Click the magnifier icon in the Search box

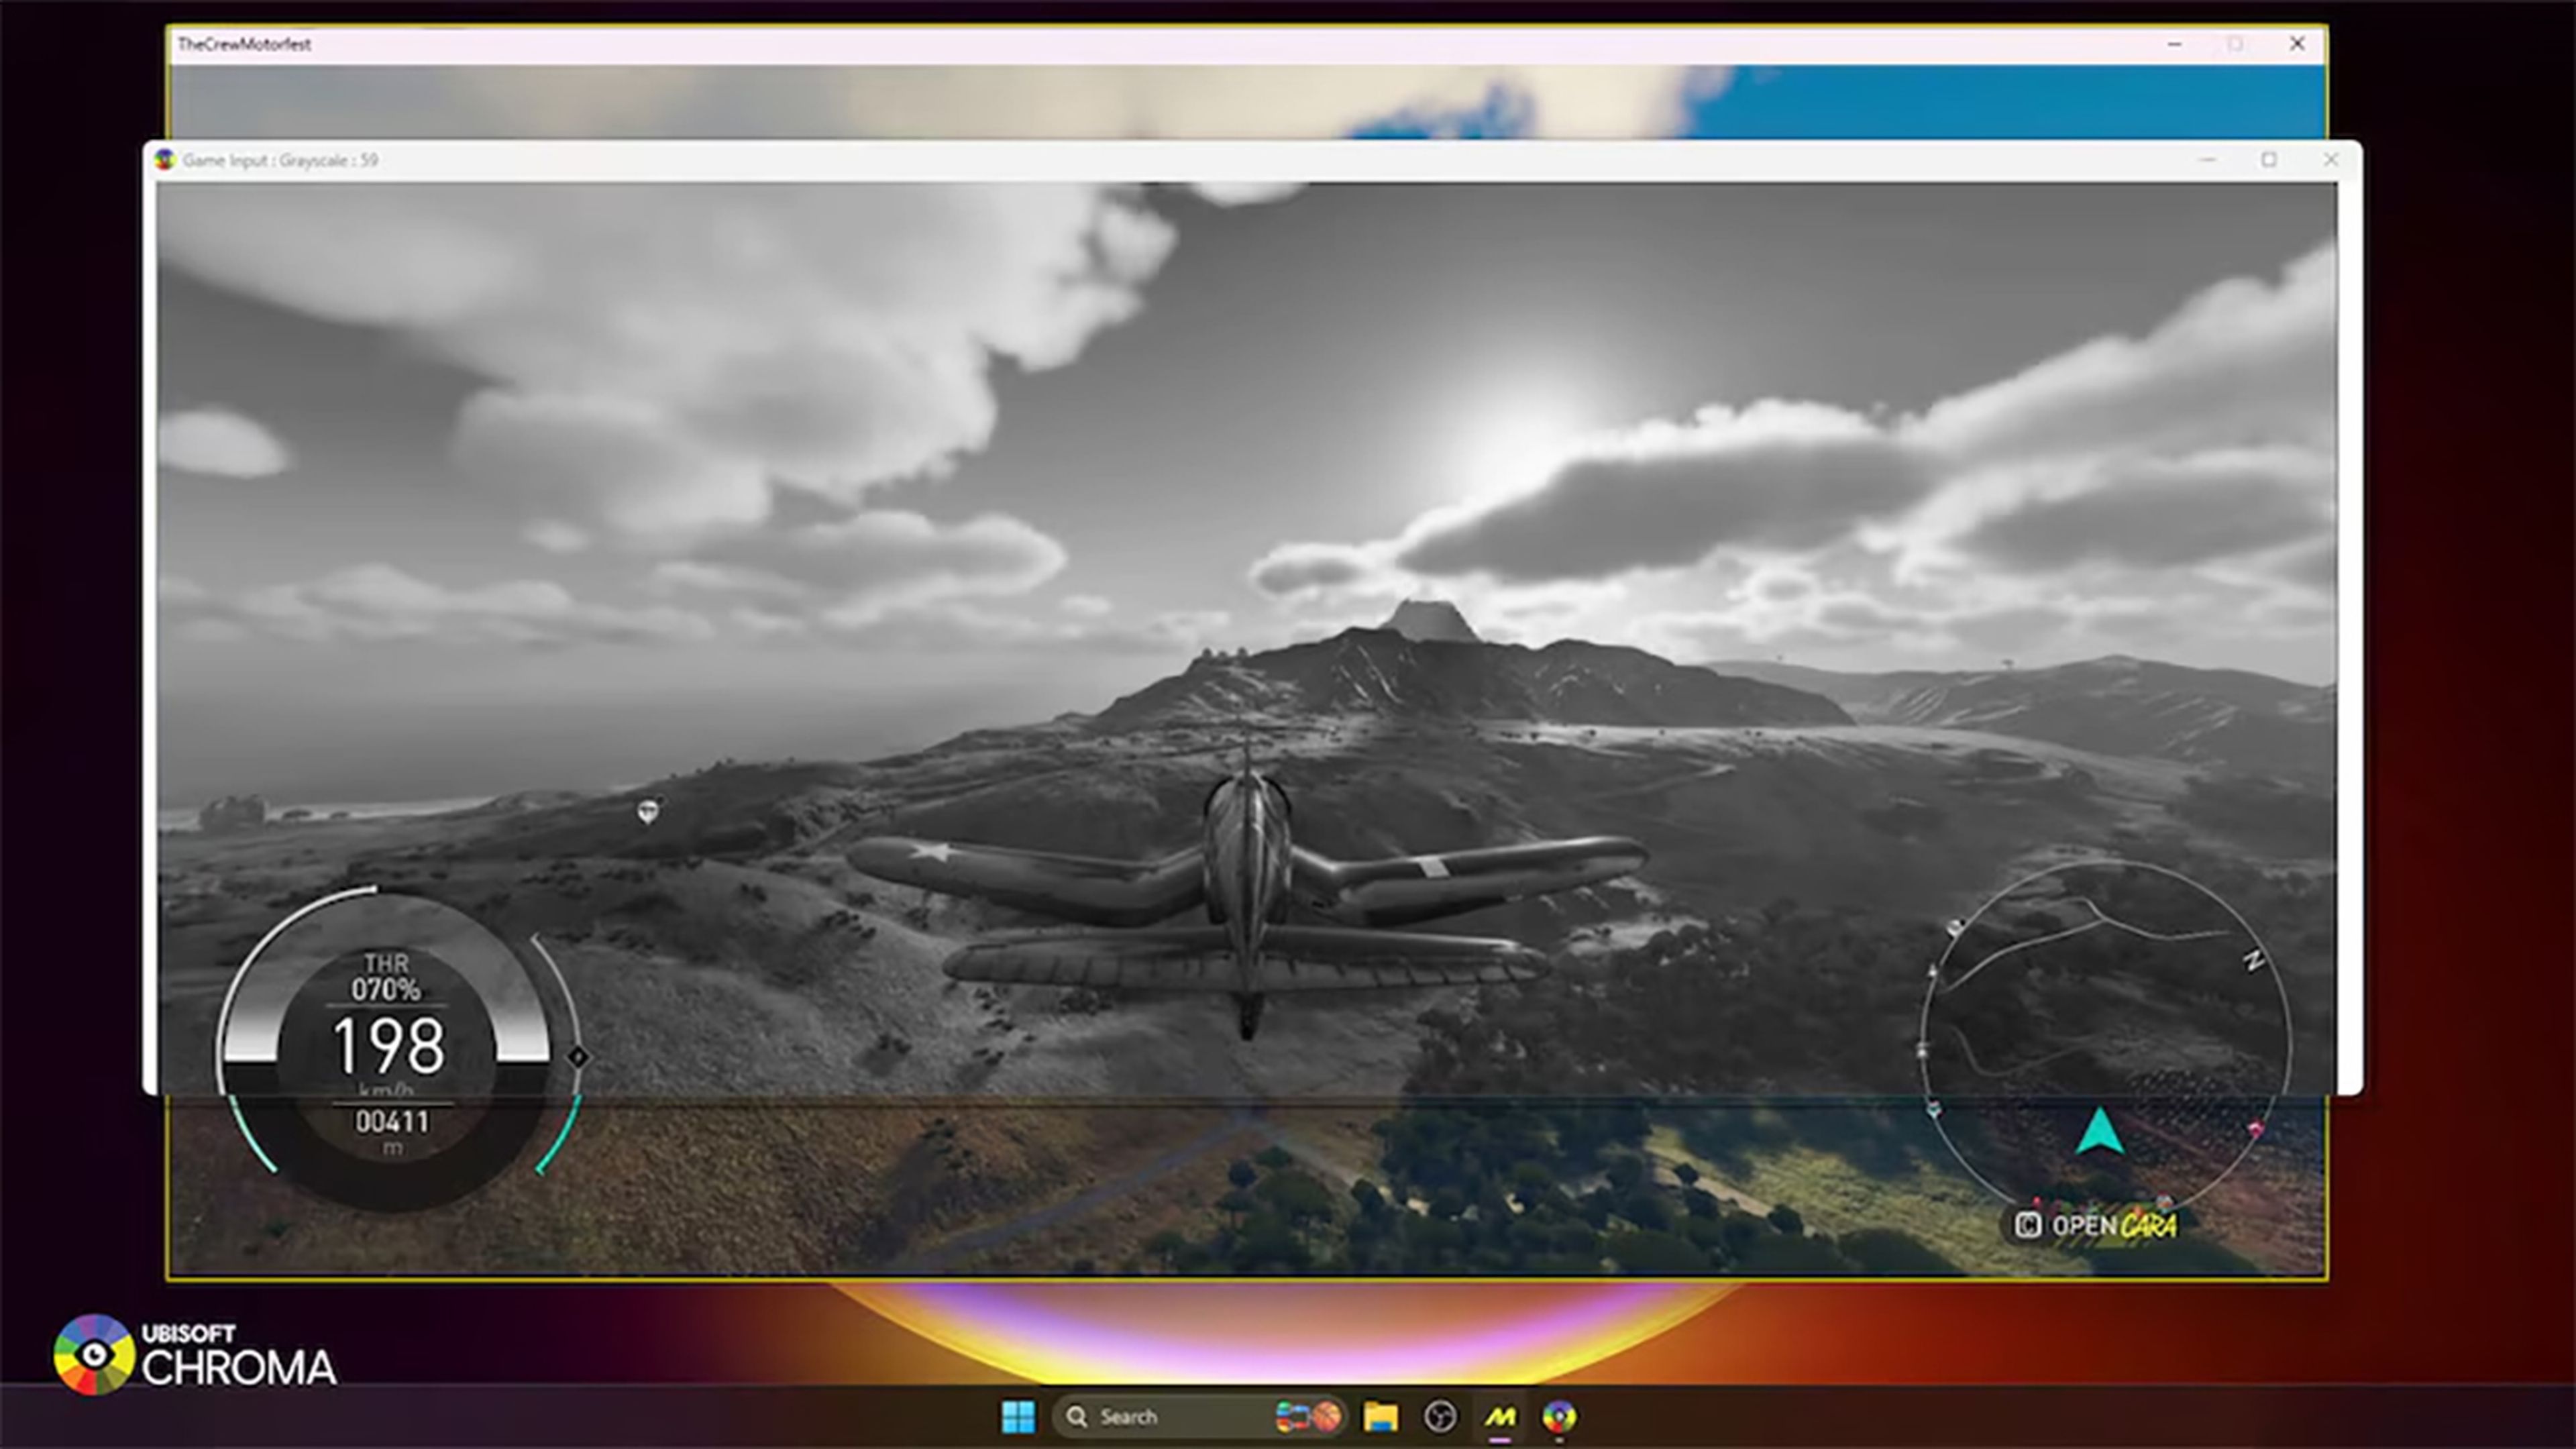(1077, 1416)
